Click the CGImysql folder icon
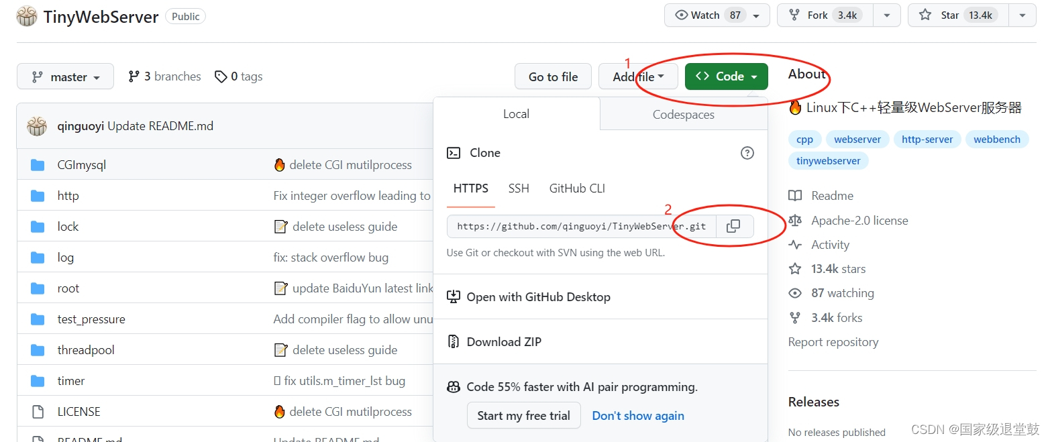Image resolution: width=1050 pixels, height=442 pixels. pyautogui.click(x=38, y=165)
